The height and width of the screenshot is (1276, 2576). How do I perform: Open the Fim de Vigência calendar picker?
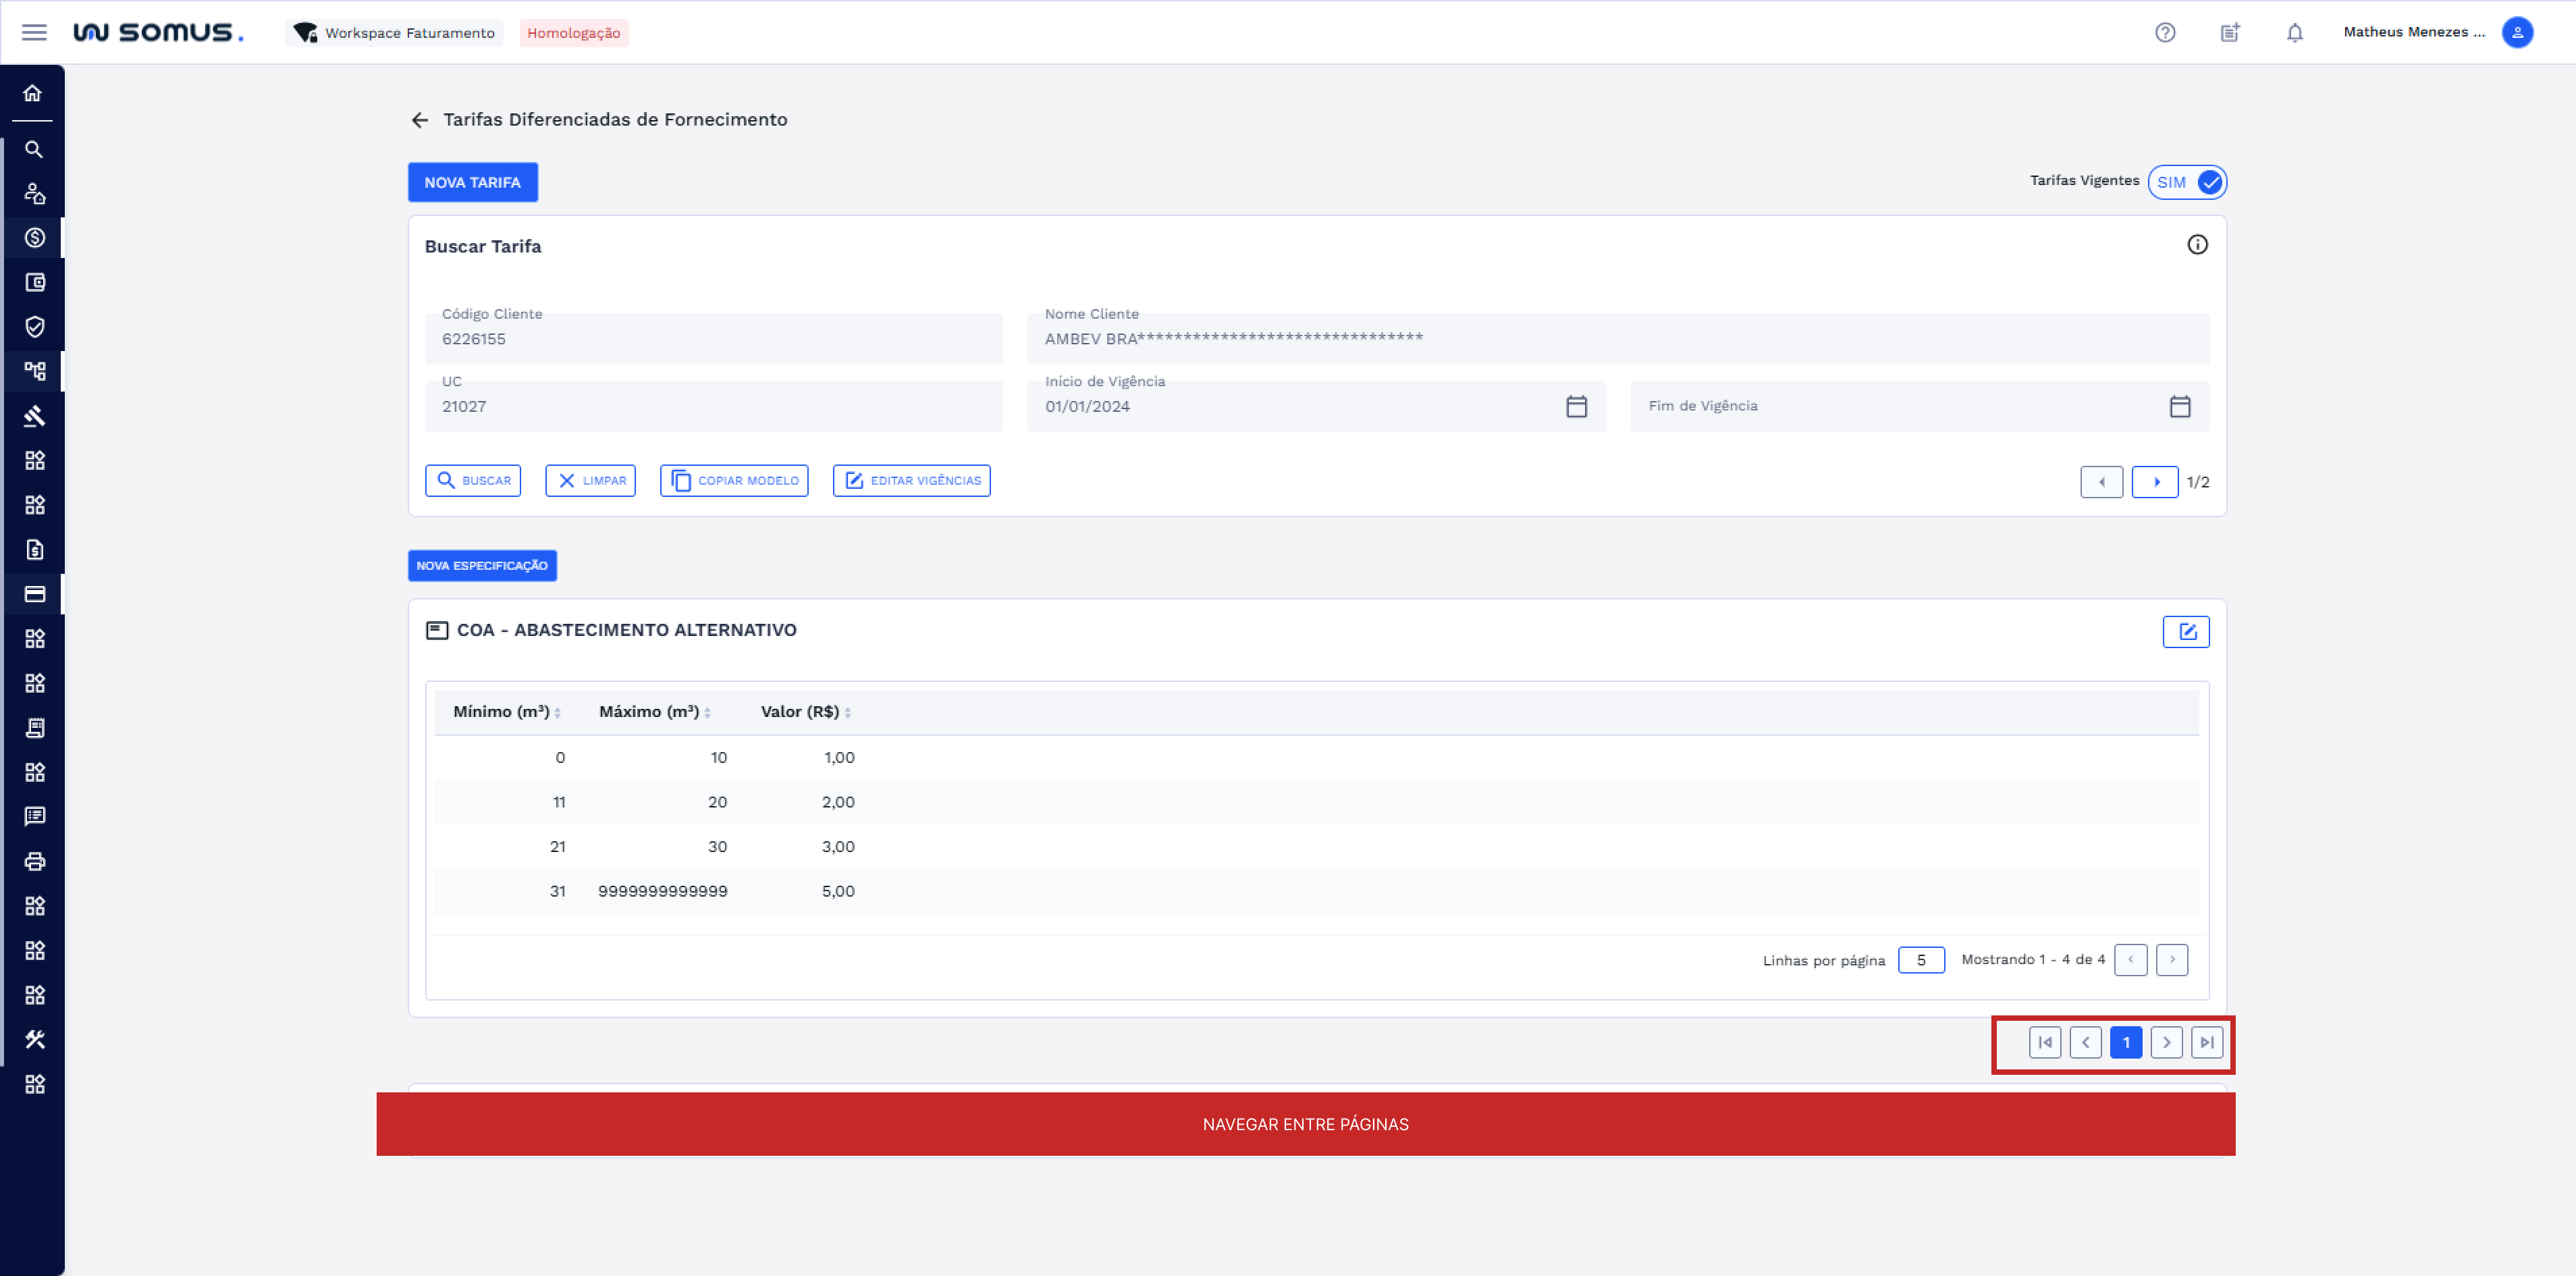pyautogui.click(x=2180, y=406)
